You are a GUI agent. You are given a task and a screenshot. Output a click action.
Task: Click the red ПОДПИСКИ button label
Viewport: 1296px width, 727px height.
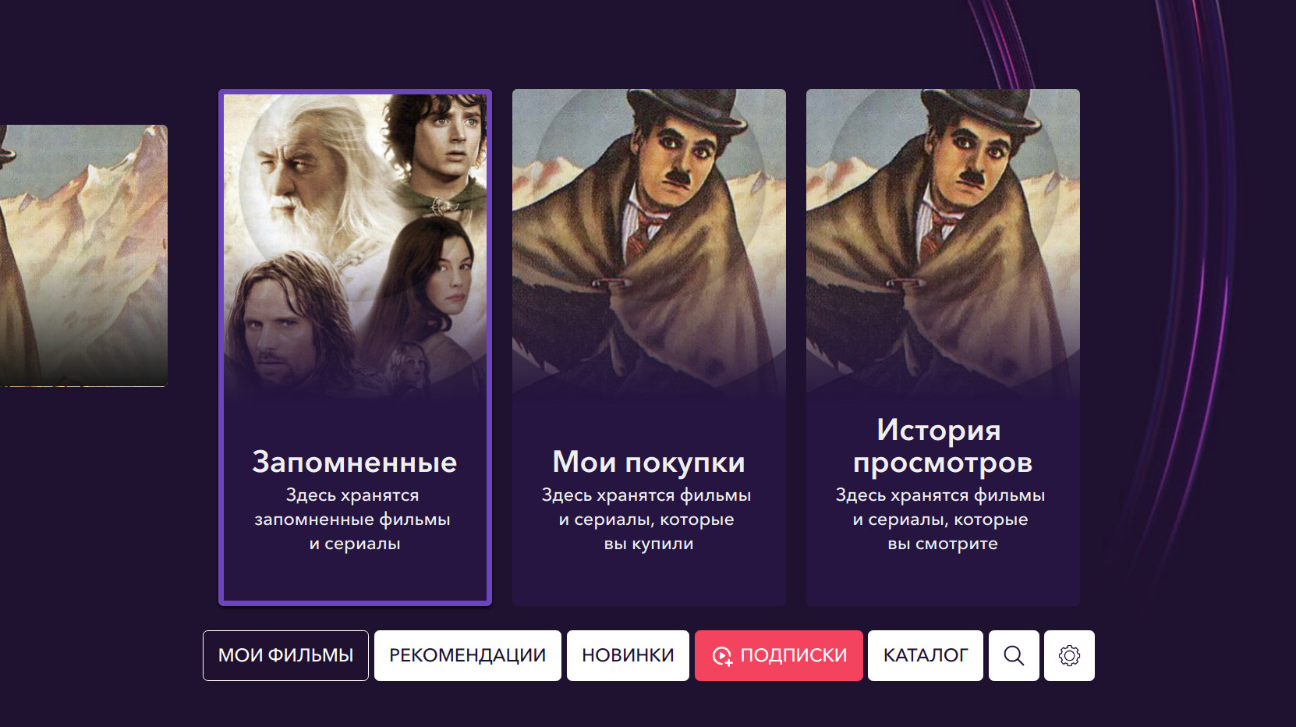pyautogui.click(x=793, y=655)
